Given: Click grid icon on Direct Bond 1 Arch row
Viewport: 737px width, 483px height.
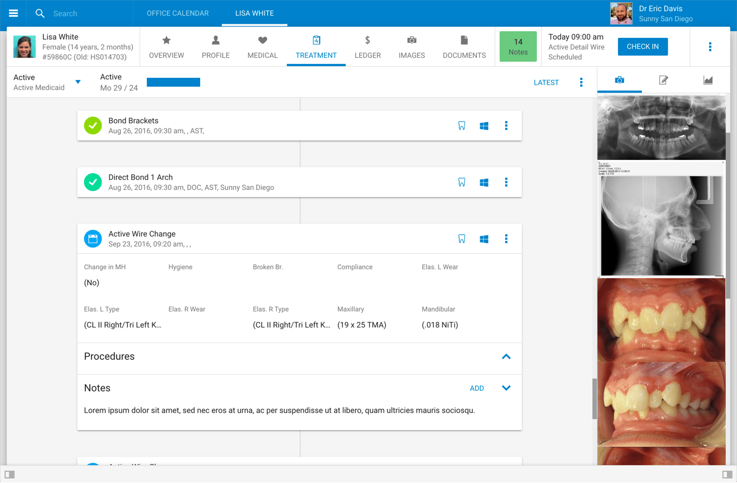Looking at the screenshot, I should tap(484, 183).
